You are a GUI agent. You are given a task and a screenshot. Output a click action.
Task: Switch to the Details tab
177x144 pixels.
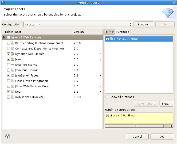[109, 32]
